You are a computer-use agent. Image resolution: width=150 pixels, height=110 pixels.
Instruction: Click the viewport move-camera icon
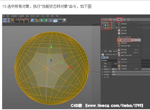click(x=93, y=24)
